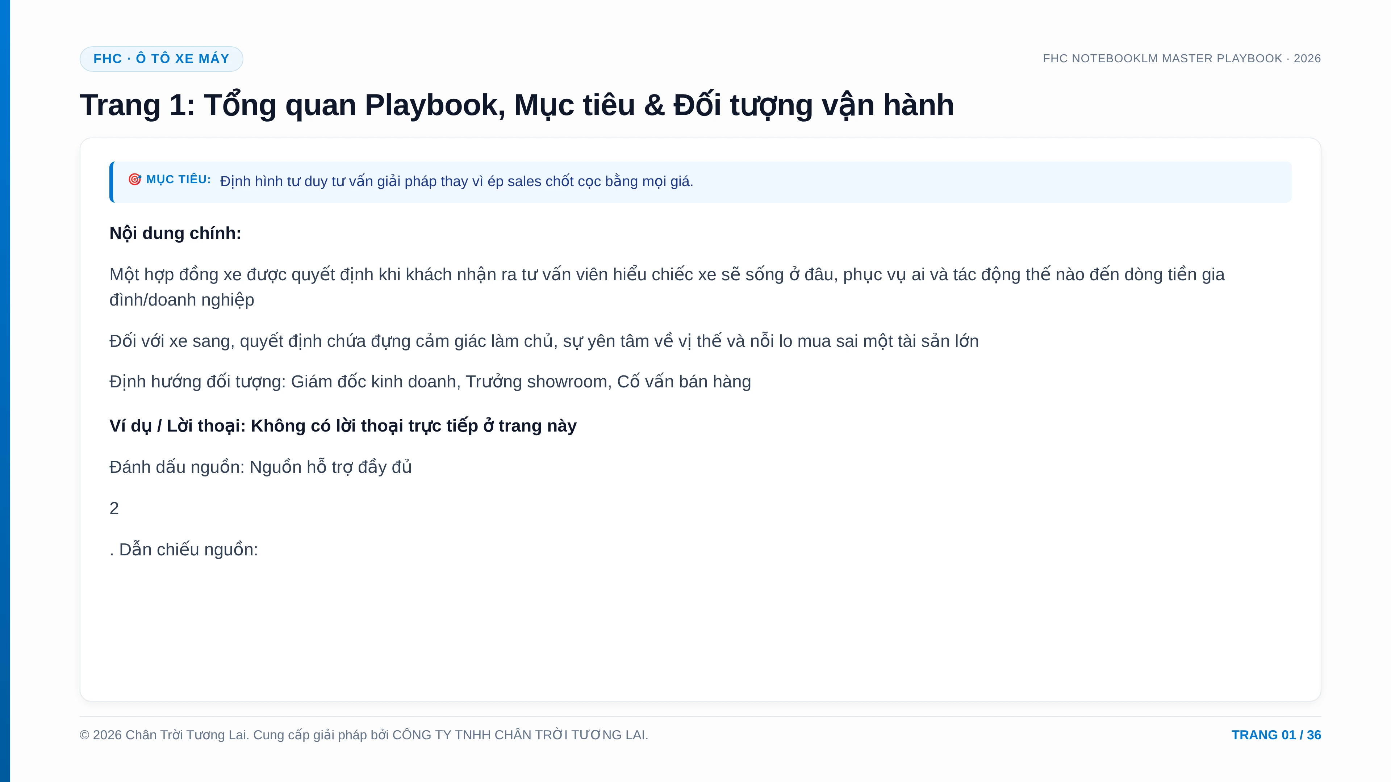
Task: Click the MỤC TIÊU: label
Action: (179, 180)
